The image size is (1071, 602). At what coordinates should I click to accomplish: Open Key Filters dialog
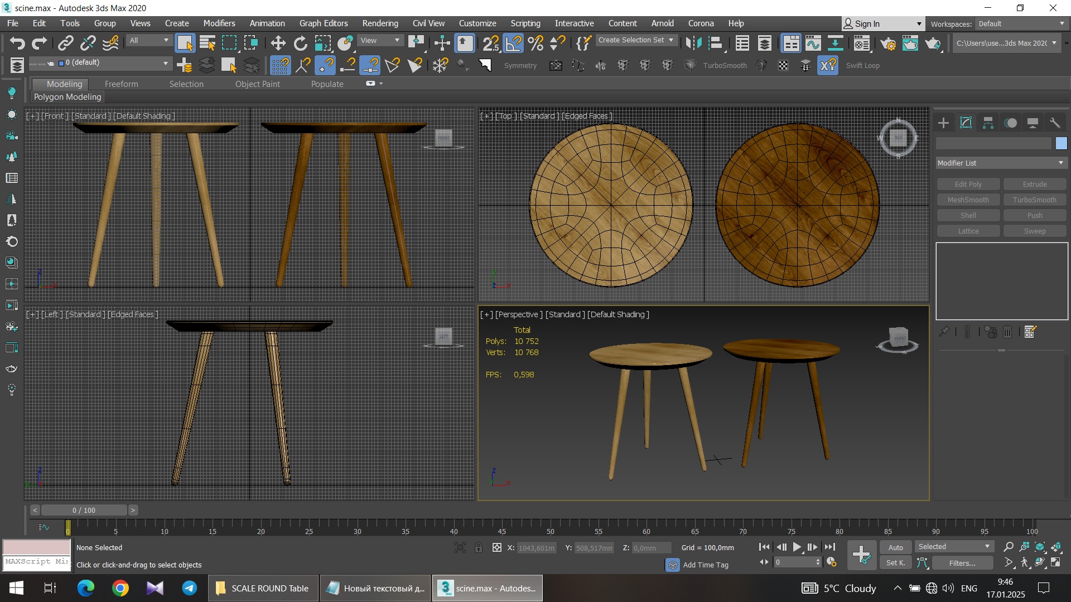point(962,563)
